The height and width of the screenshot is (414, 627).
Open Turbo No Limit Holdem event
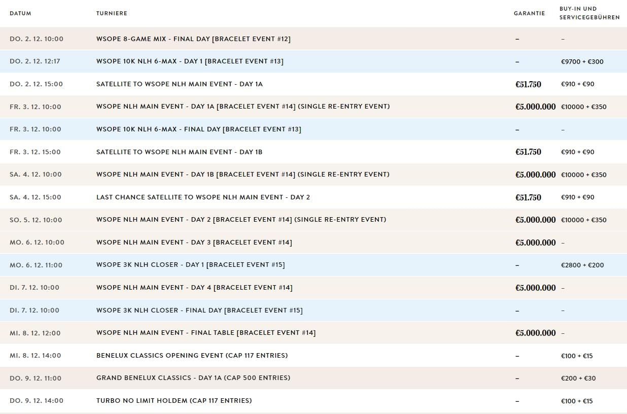(174, 401)
